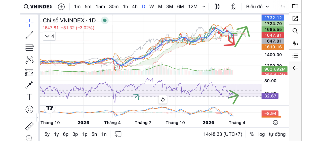This screenshot has width=322, height=148.
Task: Toggle the percent % scale
Action: 252,134
